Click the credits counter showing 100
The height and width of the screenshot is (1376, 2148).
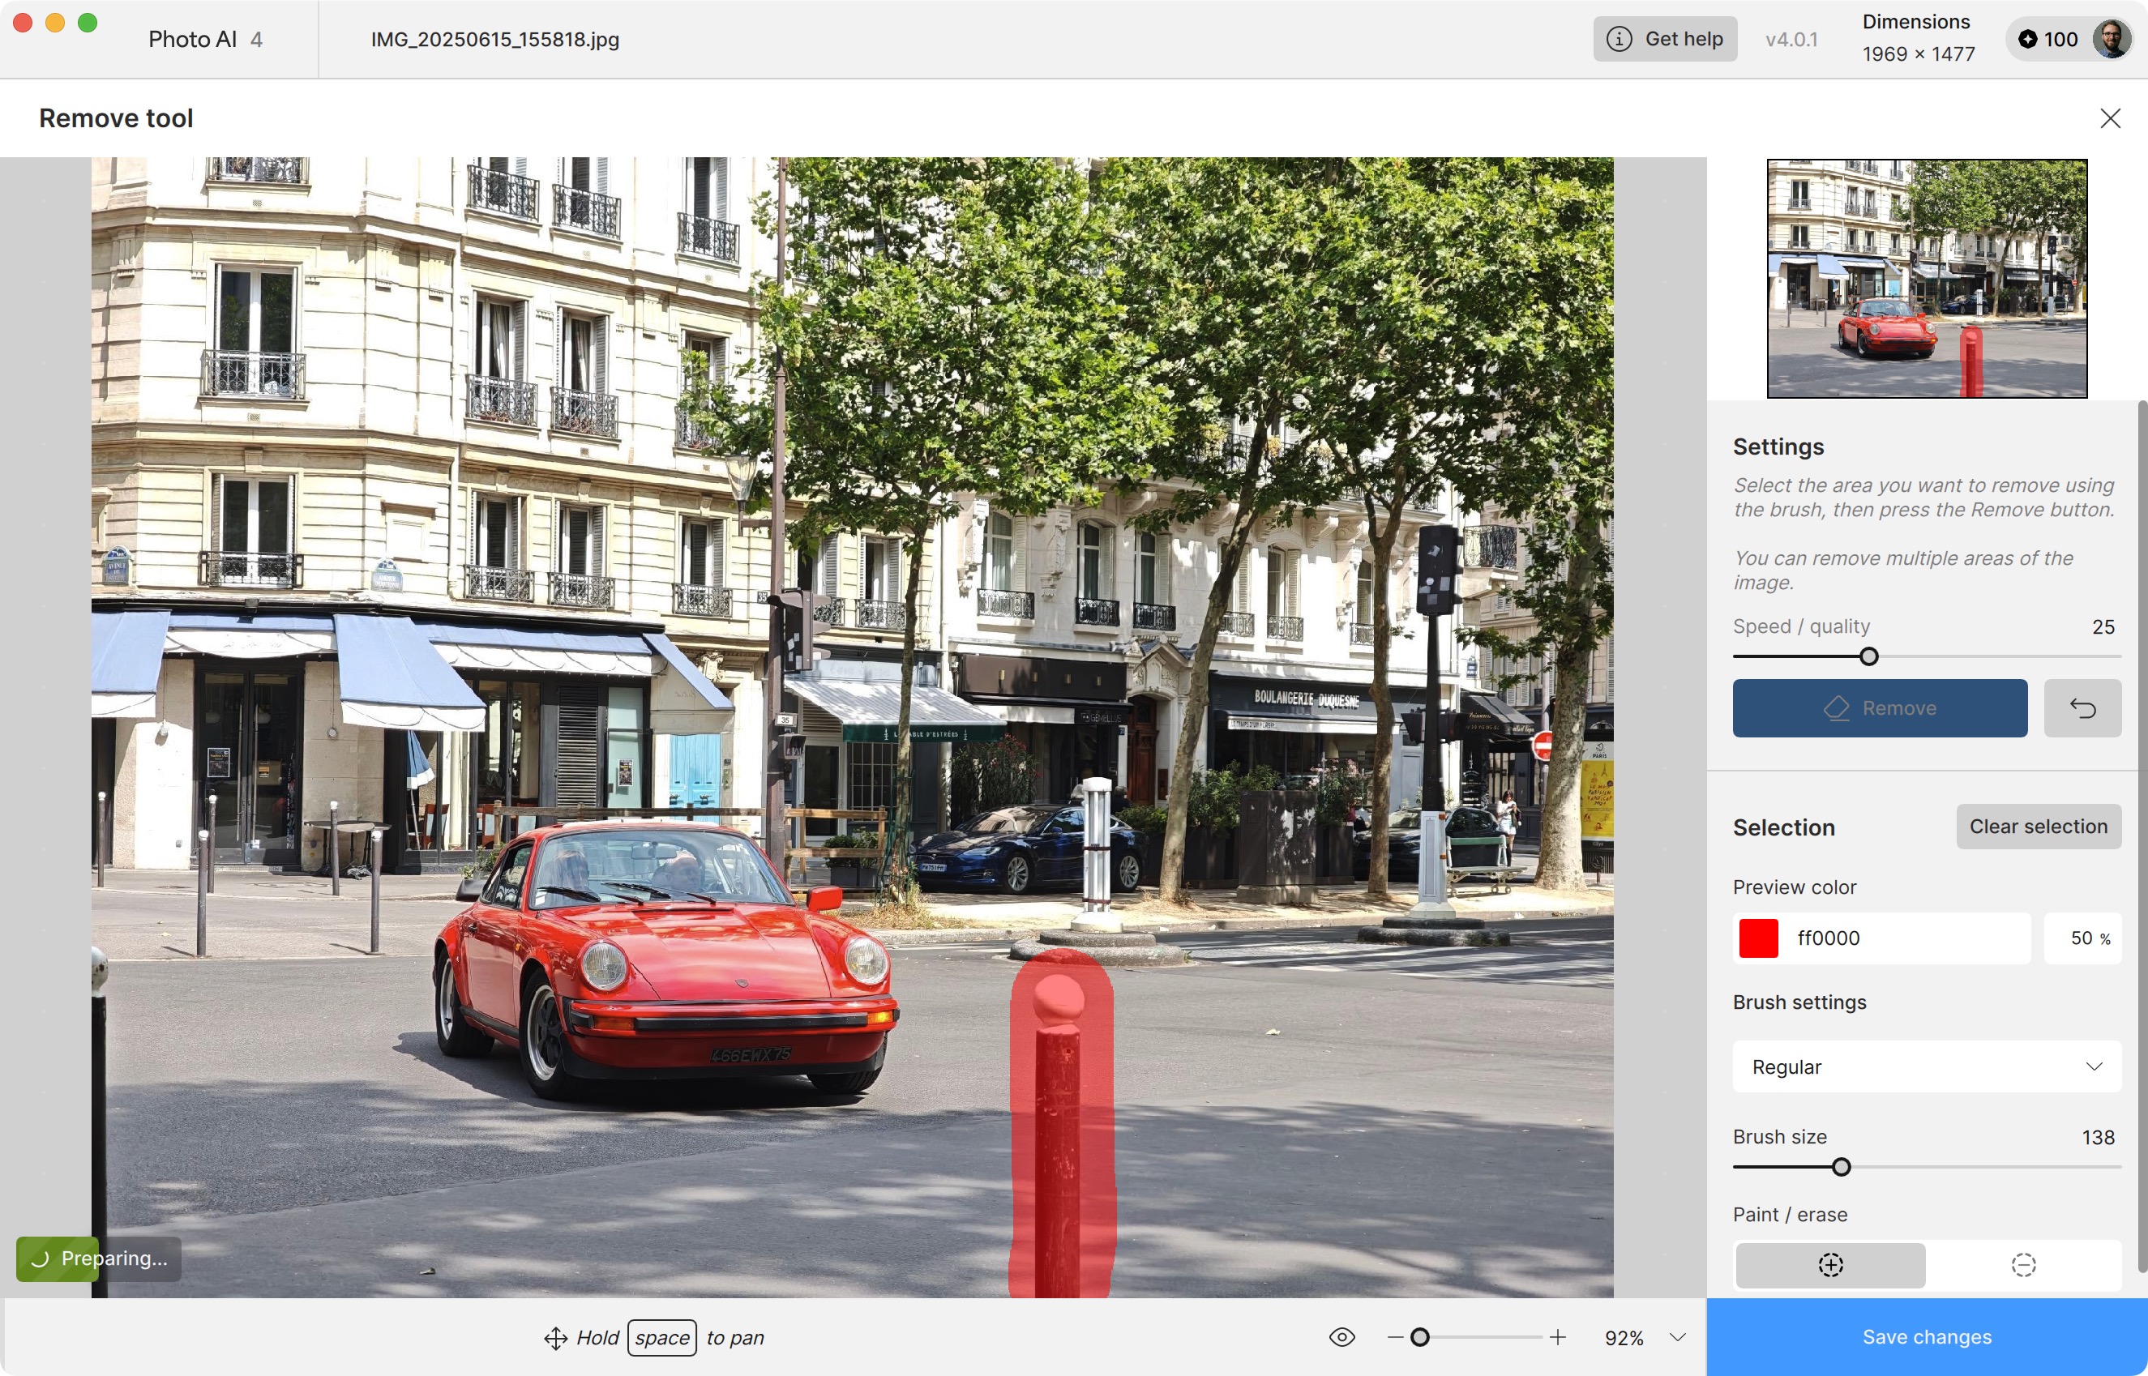pyautogui.click(x=2048, y=40)
